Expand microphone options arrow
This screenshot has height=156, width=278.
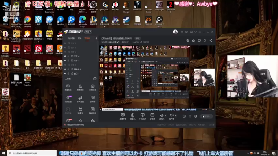coord(166,116)
